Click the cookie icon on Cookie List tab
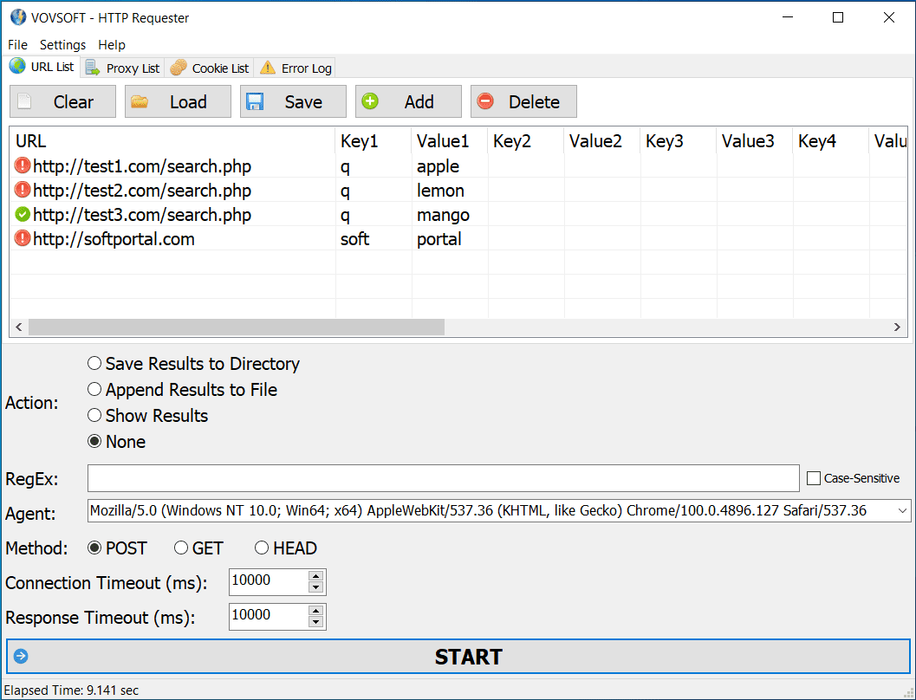 [179, 68]
